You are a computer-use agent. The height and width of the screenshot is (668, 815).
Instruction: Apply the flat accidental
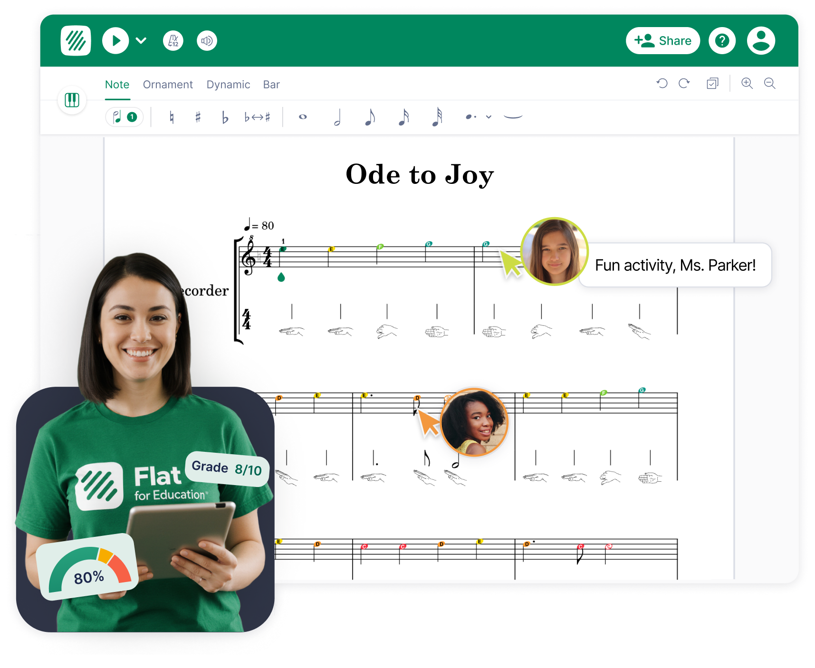pyautogui.click(x=225, y=117)
